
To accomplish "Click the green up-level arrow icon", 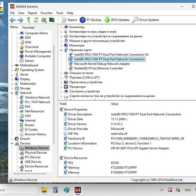I will click(x=29, y=20).
